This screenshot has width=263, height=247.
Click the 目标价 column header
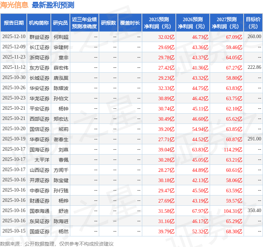coord(253,23)
